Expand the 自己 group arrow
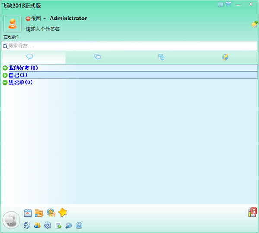 5,75
